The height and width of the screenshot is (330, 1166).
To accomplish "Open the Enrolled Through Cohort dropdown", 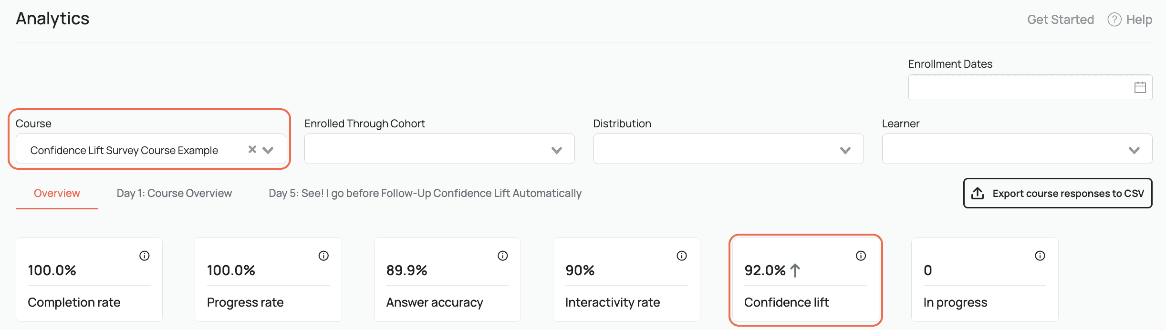I will tap(439, 149).
